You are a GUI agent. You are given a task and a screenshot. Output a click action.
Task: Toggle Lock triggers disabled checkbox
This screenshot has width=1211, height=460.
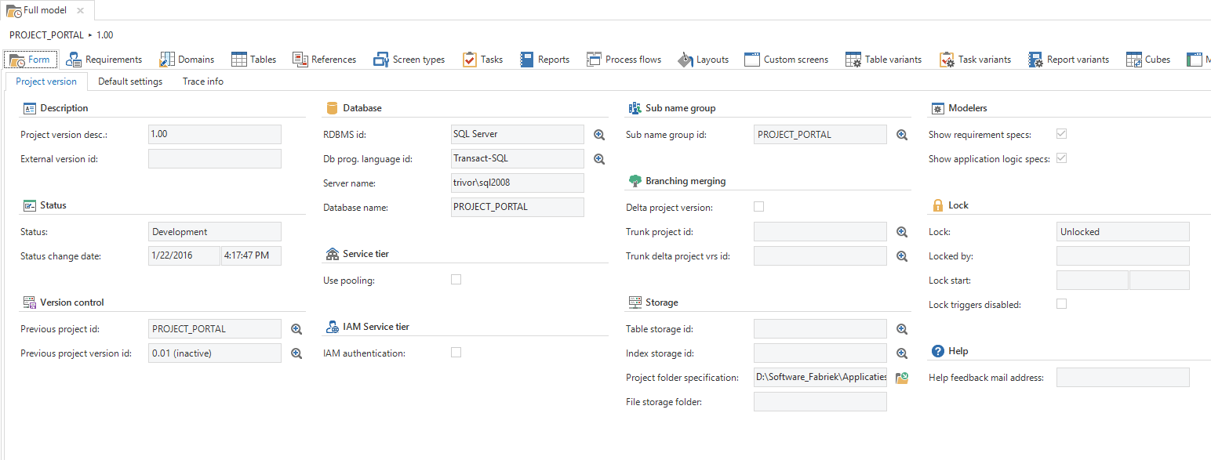1061,304
